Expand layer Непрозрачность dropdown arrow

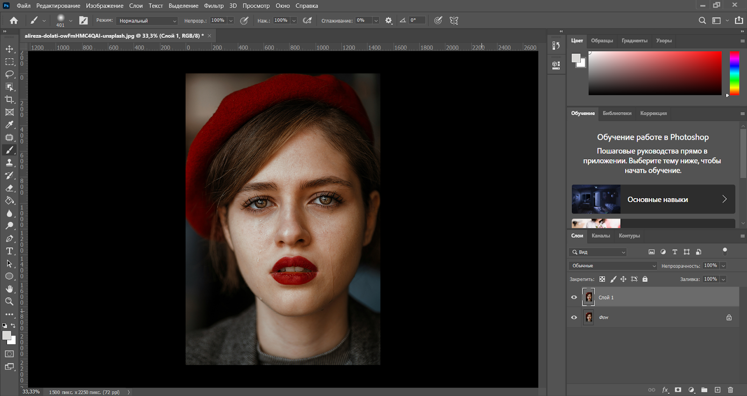coord(723,266)
